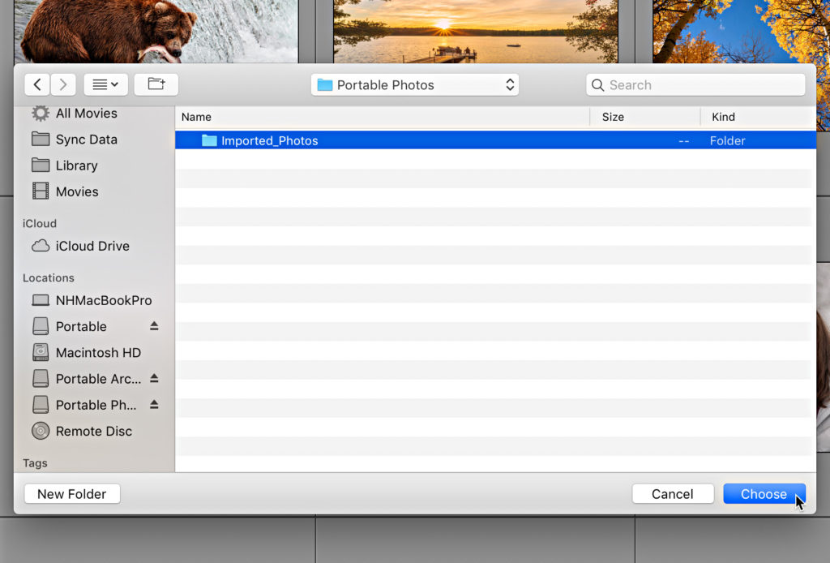Select Remote Disc in sidebar
This screenshot has height=563, width=830.
tap(93, 431)
